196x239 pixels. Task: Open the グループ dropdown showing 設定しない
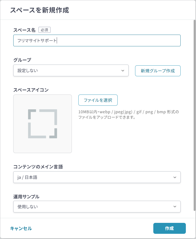71,71
